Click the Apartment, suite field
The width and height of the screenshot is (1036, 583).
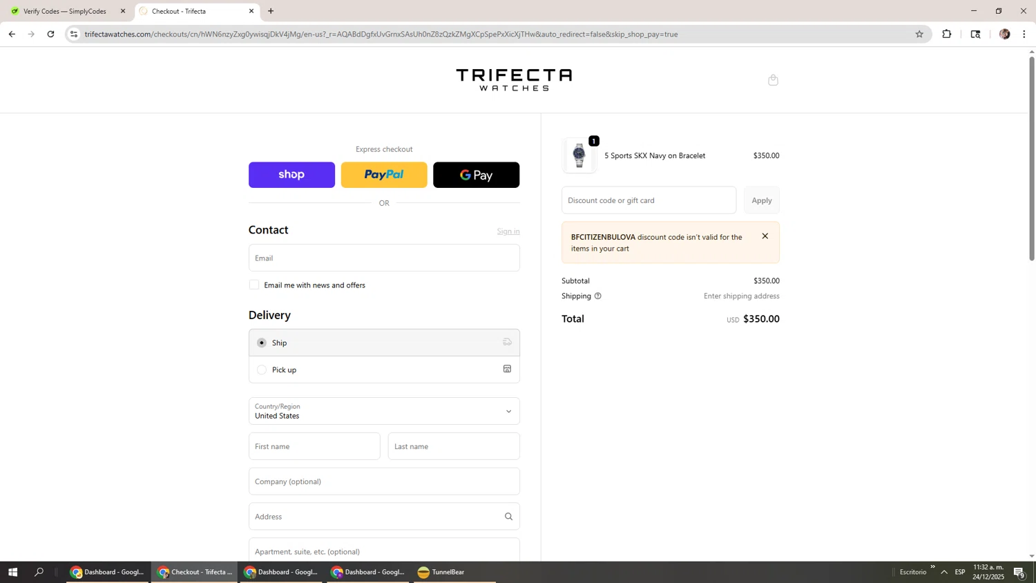pyautogui.click(x=384, y=550)
